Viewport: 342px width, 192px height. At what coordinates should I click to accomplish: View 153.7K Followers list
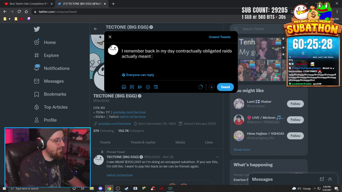[x=131, y=131]
